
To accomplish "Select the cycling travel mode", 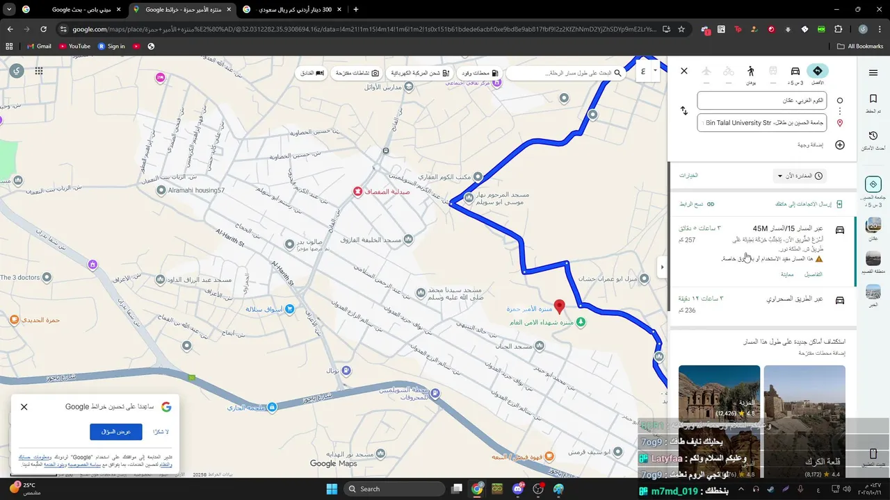I will point(729,72).
